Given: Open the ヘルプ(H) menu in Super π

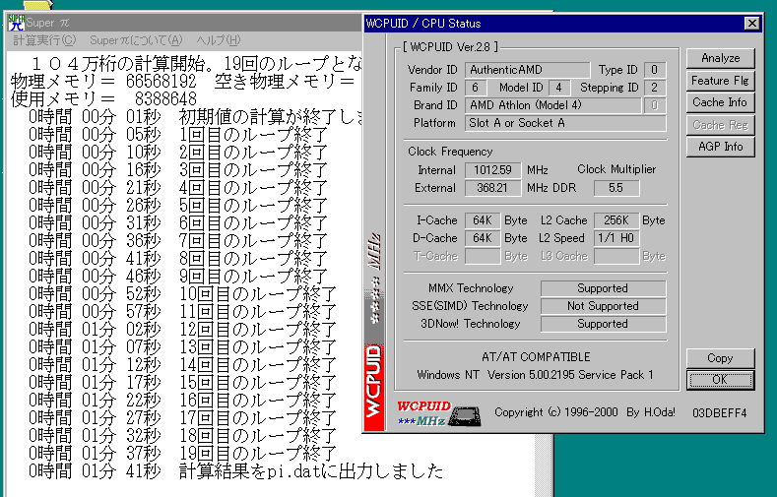Looking at the screenshot, I should (x=219, y=40).
